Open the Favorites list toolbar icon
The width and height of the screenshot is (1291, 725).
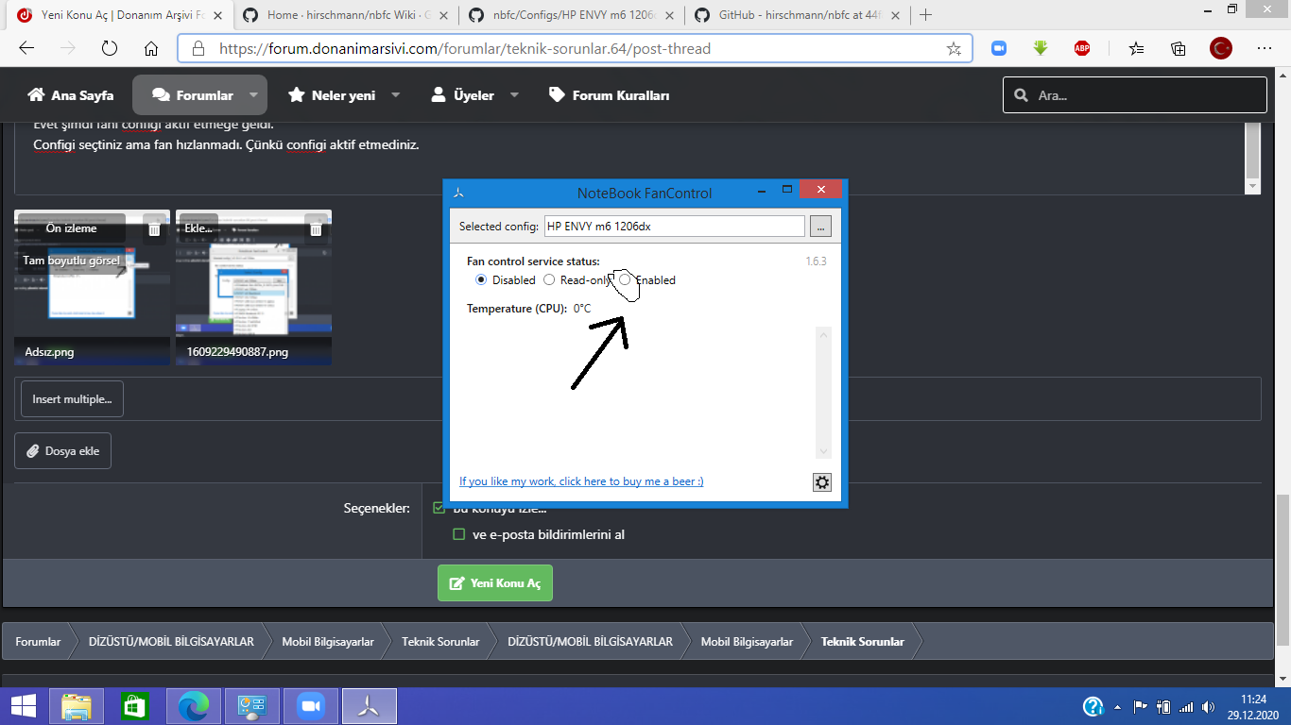click(1136, 49)
